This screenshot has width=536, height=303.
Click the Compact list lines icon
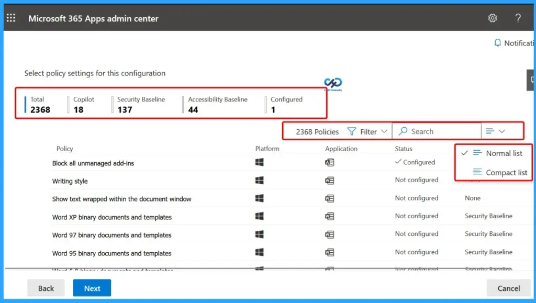coord(477,172)
